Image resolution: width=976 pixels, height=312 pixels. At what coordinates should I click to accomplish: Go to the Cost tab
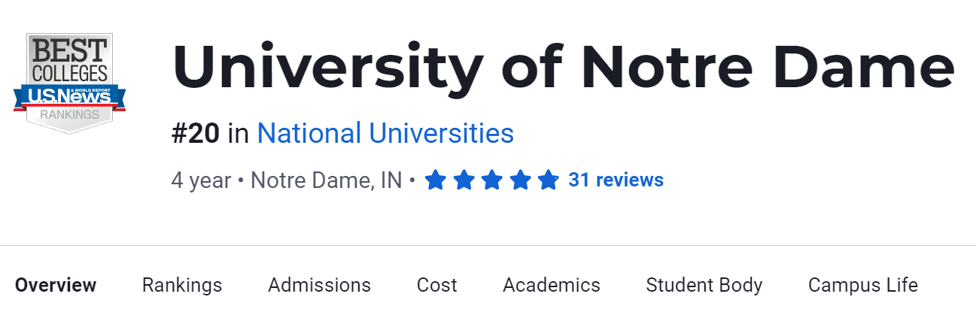pos(436,286)
